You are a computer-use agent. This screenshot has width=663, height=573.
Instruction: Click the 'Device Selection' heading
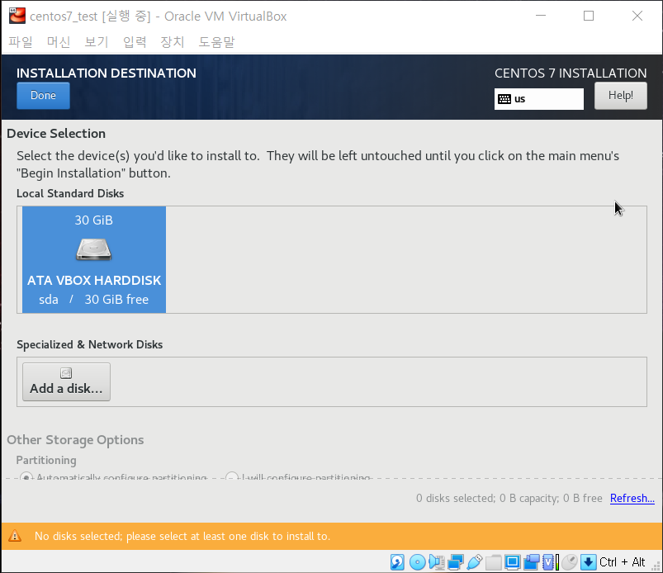(x=56, y=134)
